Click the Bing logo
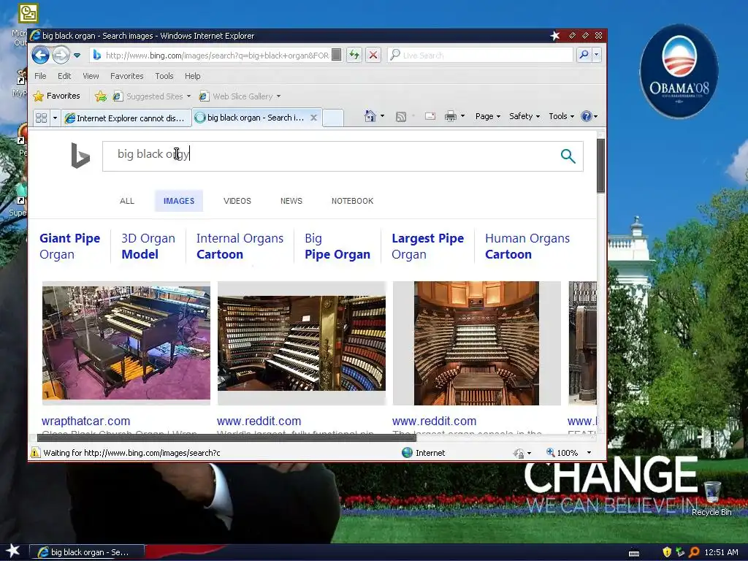The width and height of the screenshot is (748, 561). coord(80,156)
